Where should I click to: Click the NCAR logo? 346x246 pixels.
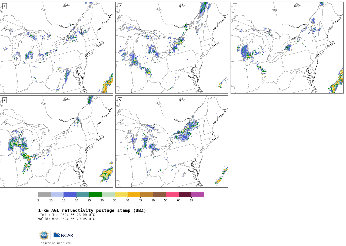click(x=63, y=235)
